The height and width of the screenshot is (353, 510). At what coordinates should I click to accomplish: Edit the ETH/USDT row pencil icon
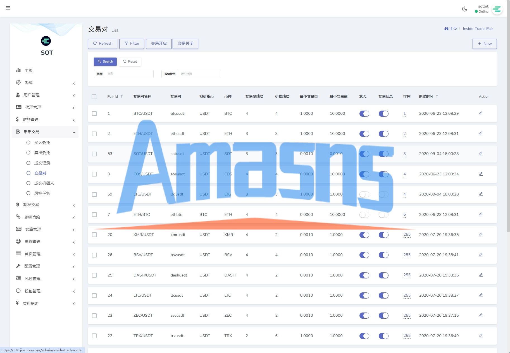point(481,133)
